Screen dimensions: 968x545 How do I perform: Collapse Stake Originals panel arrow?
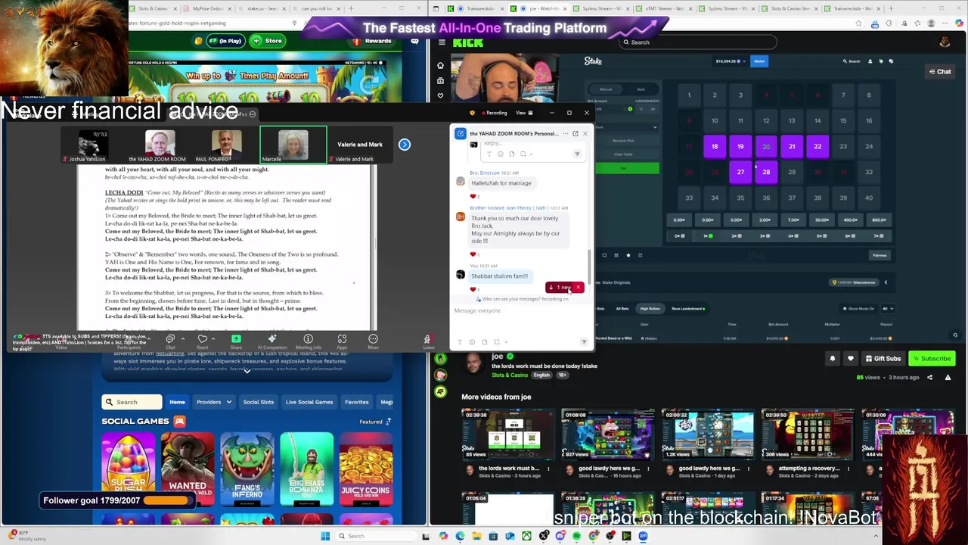(x=886, y=282)
